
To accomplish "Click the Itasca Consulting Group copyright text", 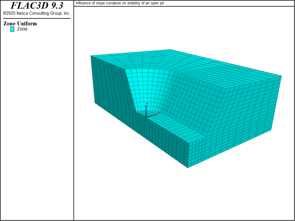I will click(x=37, y=13).
